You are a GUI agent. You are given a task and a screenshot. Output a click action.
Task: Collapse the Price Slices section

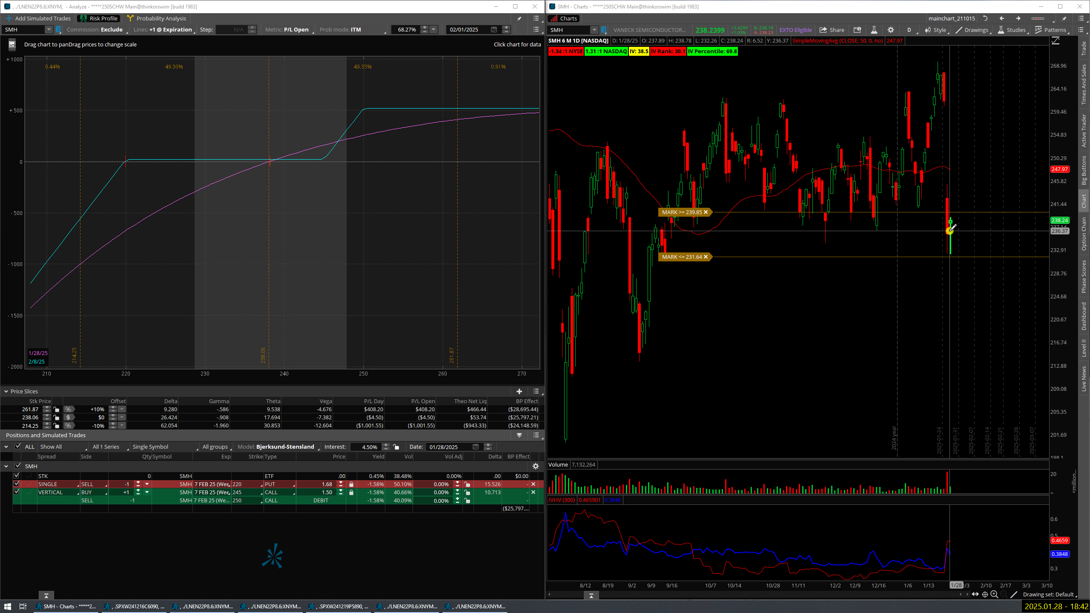[x=6, y=391]
